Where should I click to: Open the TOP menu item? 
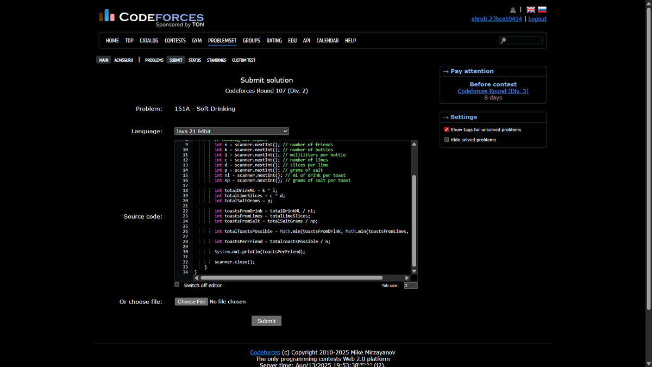[129, 41]
